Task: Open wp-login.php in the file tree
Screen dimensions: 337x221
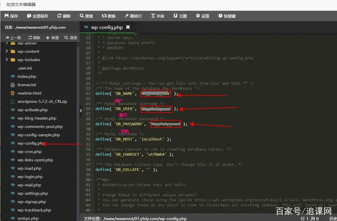Action: click(30, 177)
